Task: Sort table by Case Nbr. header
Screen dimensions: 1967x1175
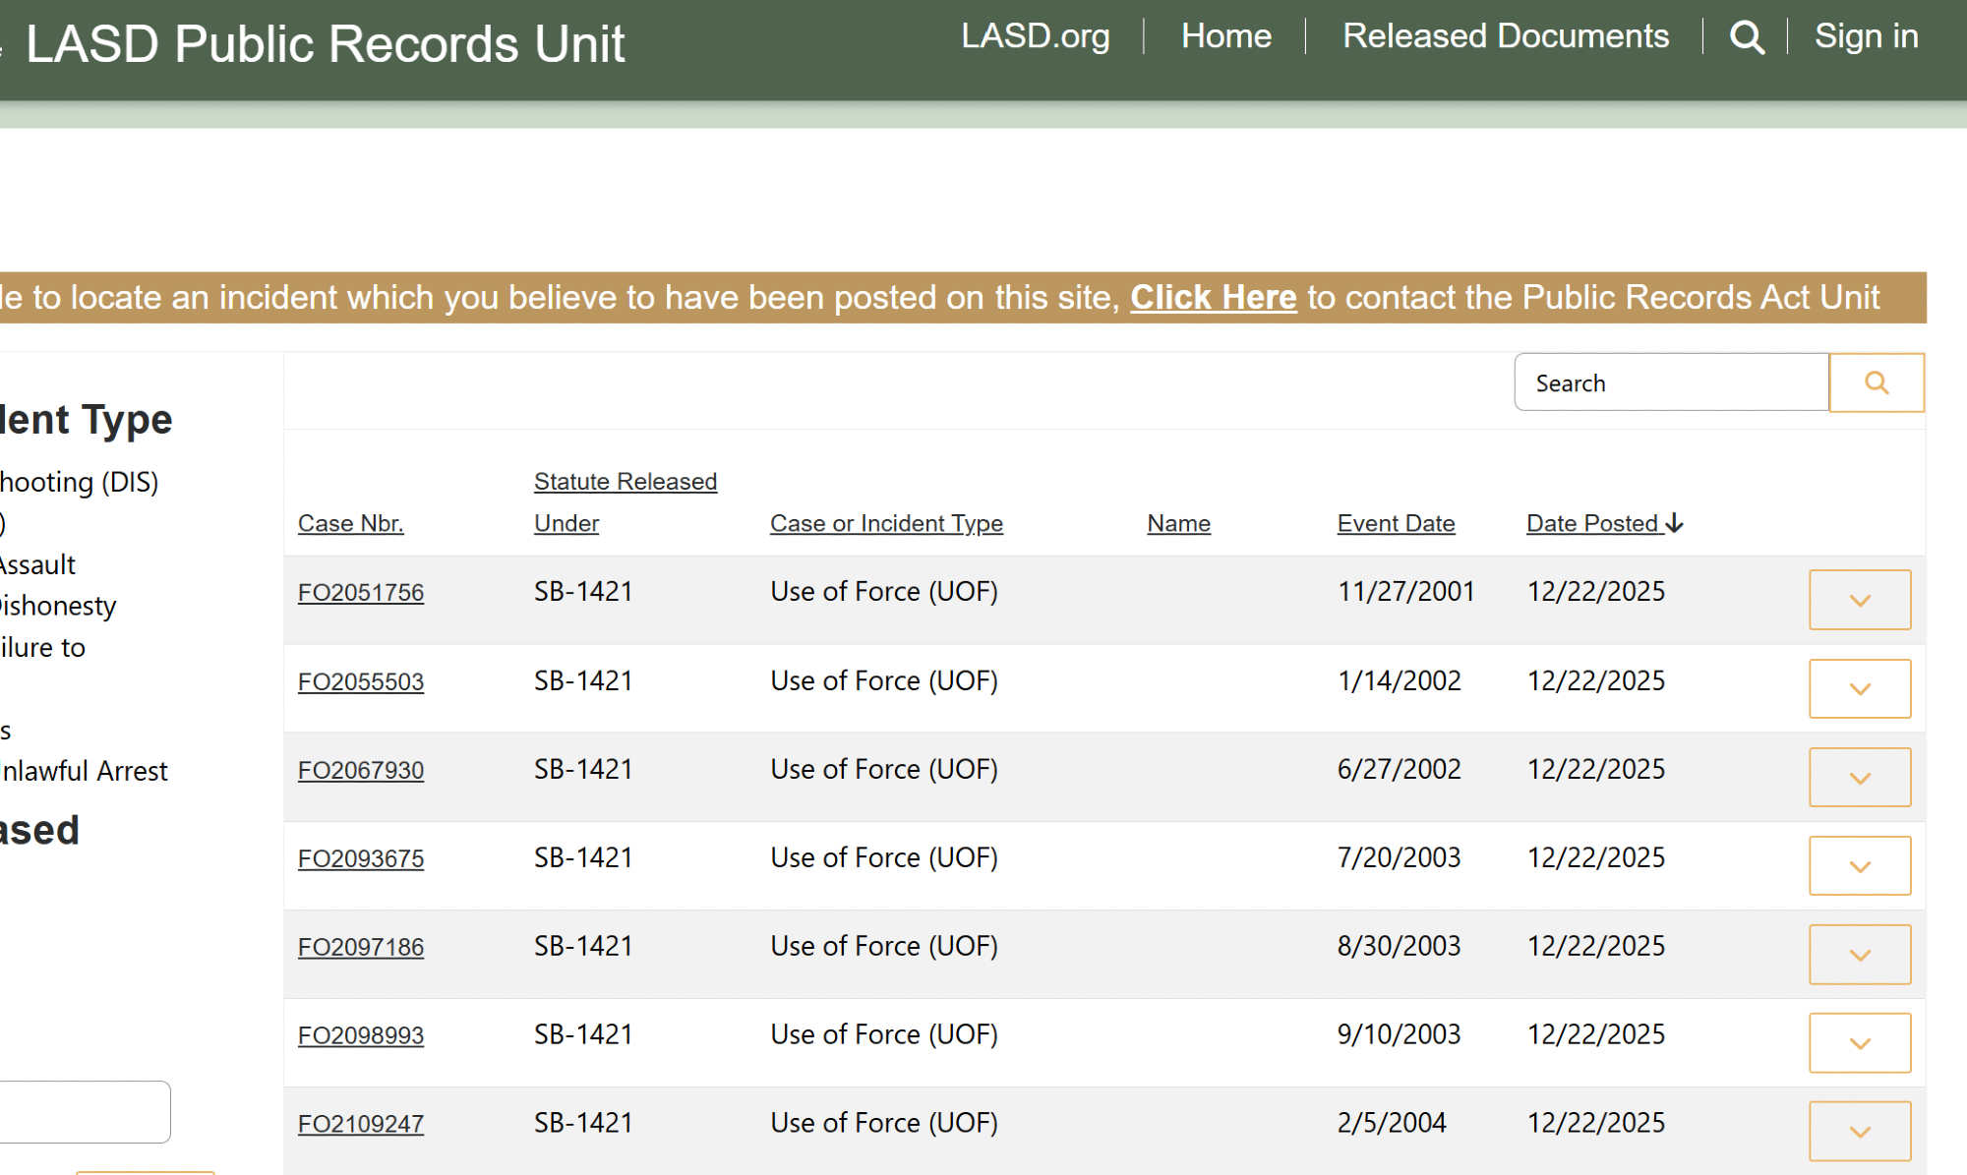Action: [x=350, y=523]
